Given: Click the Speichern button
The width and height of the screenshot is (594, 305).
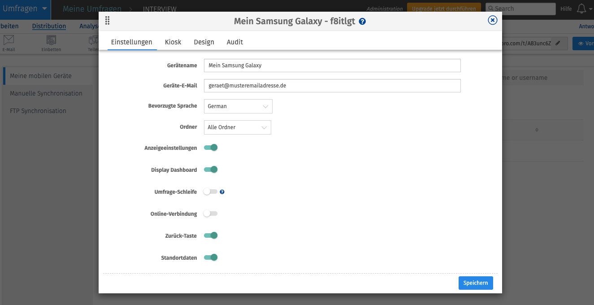Looking at the screenshot, I should (476, 283).
